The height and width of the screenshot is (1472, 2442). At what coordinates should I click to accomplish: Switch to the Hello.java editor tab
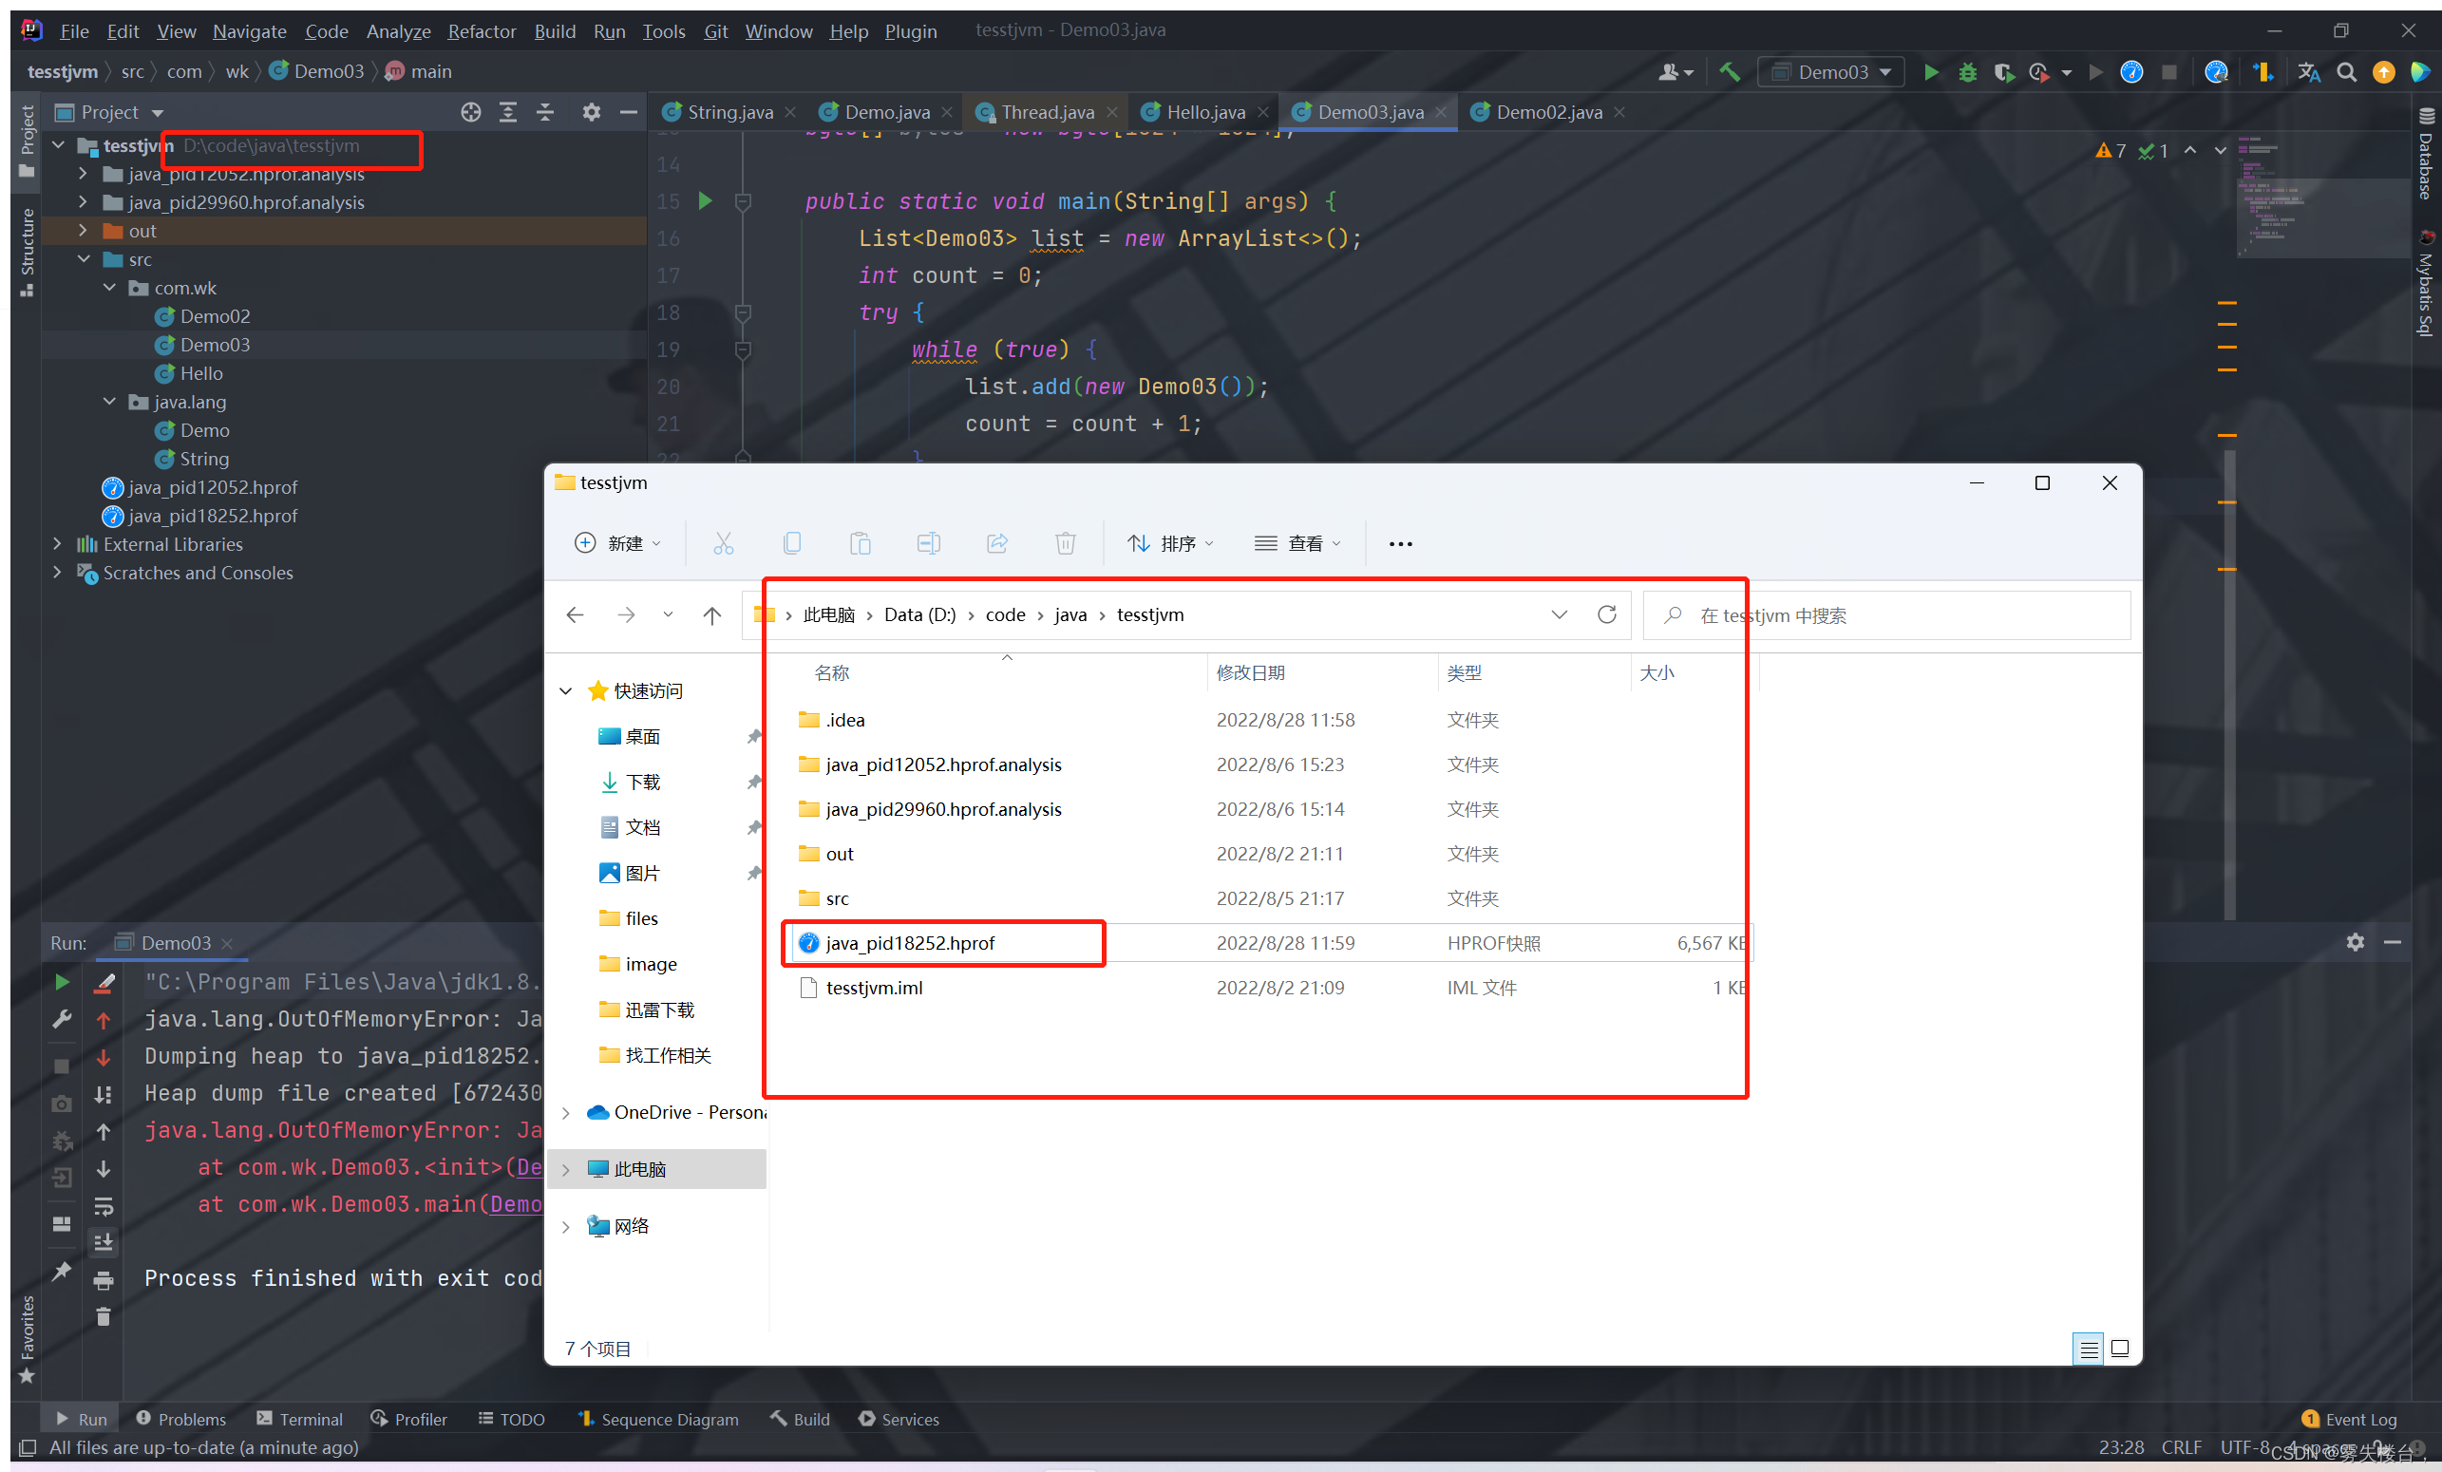[x=1202, y=111]
